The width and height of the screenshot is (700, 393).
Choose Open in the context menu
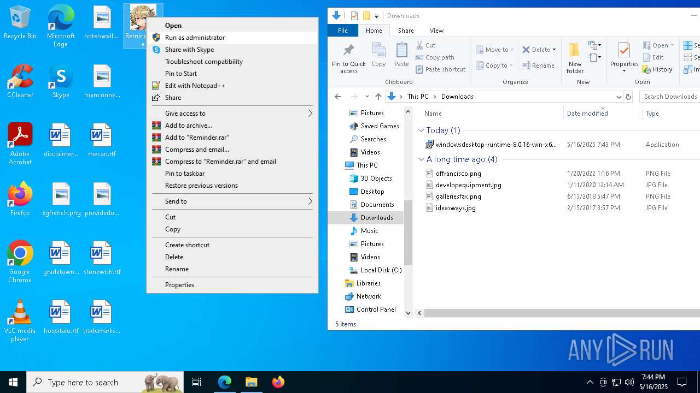coord(232,26)
